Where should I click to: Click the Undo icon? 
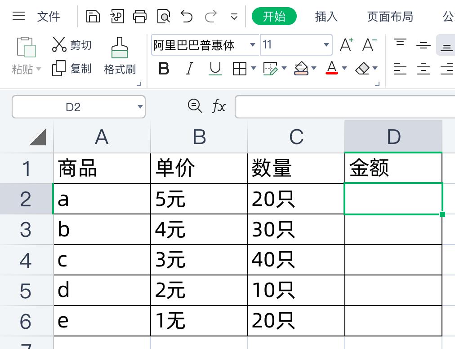(187, 16)
